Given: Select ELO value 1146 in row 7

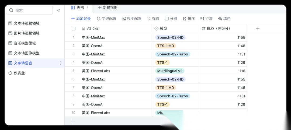Looking at the screenshot, I should point(224,88).
